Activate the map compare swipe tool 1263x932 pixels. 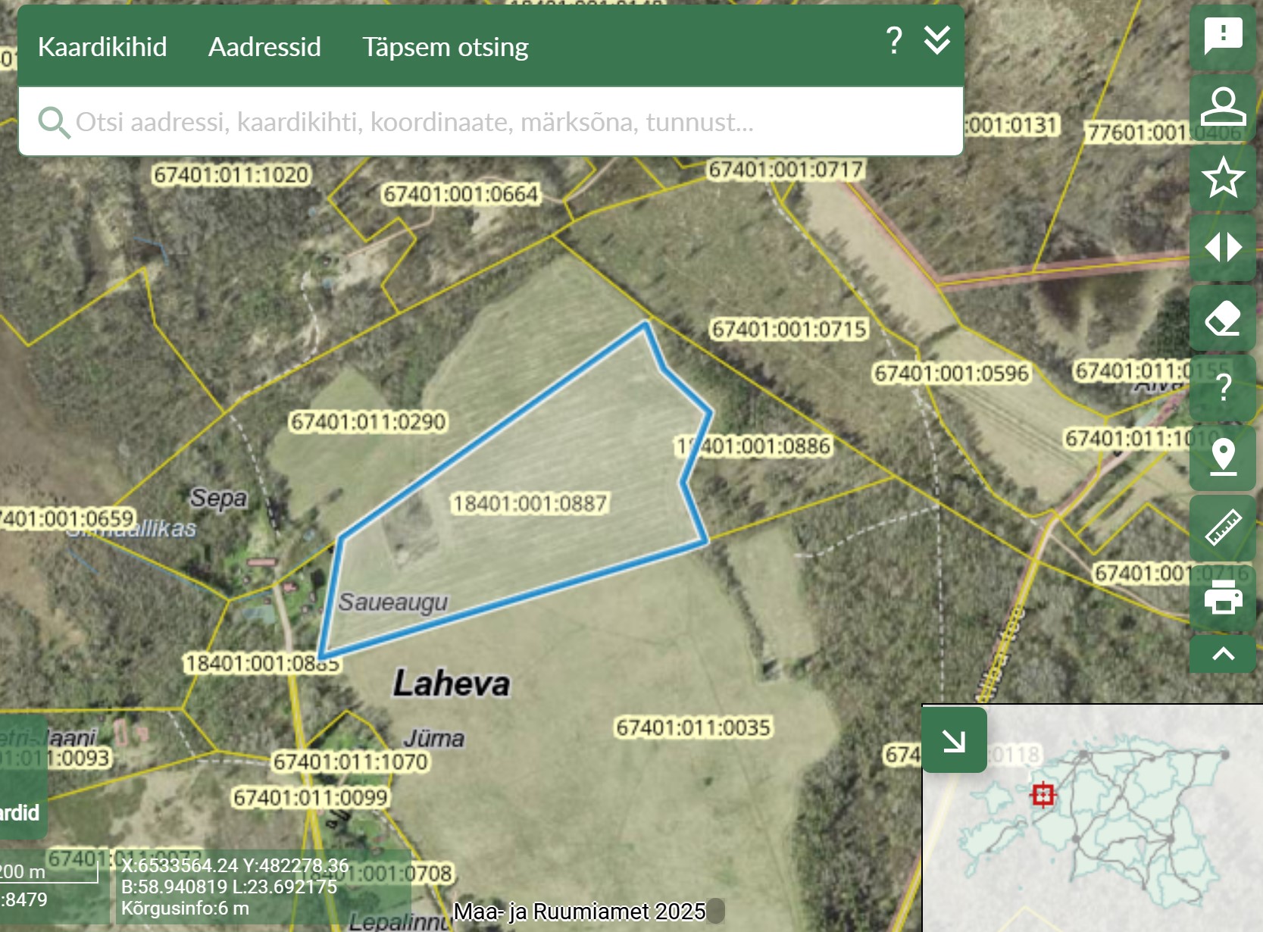(x=1222, y=248)
